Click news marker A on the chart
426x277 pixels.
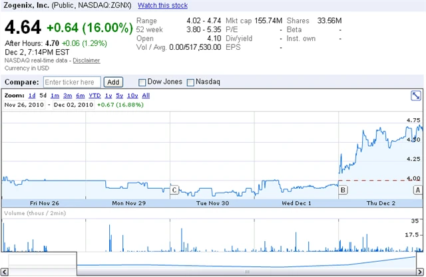[417, 190]
